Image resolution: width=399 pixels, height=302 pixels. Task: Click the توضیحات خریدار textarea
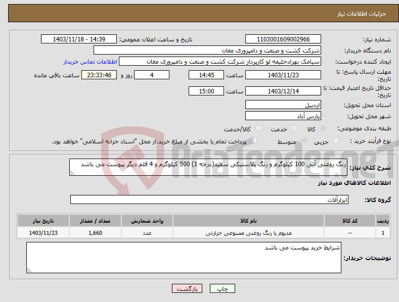coord(184,258)
